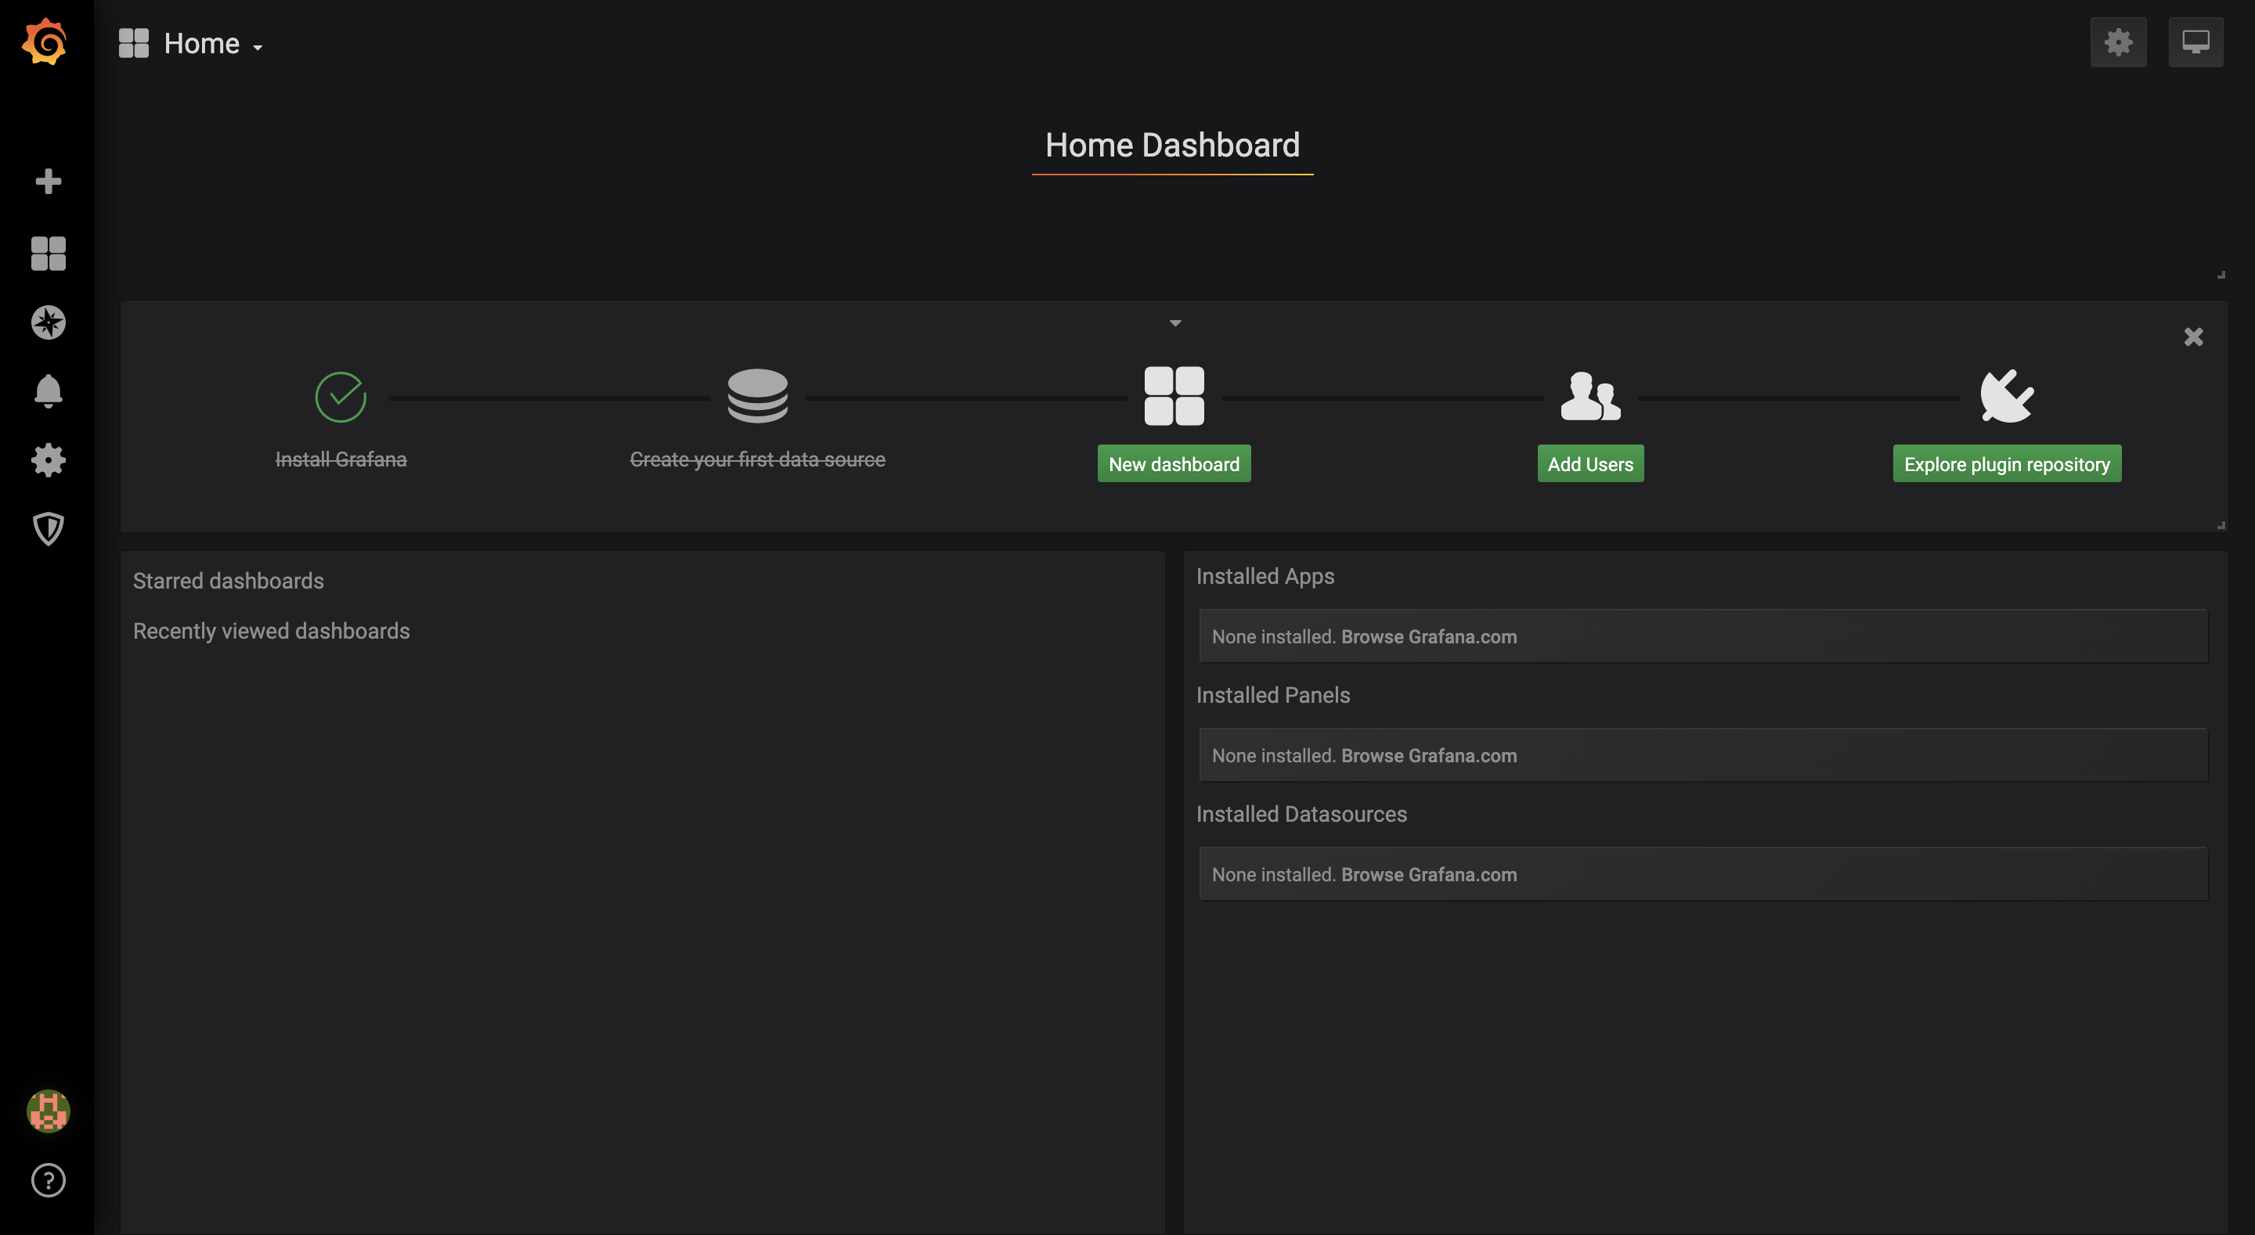Image resolution: width=2255 pixels, height=1235 pixels.
Task: Click the Home Dashboard title
Action: [1172, 146]
